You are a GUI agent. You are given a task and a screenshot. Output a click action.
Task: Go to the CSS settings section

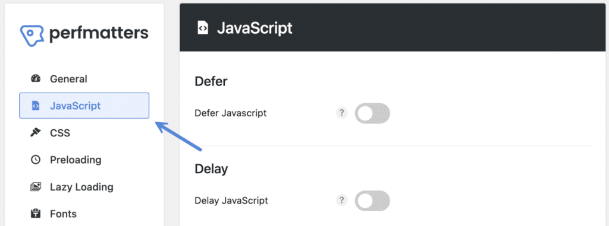coord(60,133)
